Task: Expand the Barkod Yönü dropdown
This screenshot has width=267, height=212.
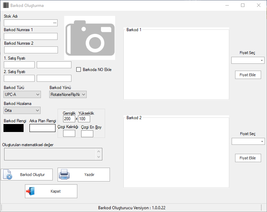Action: coord(68,94)
